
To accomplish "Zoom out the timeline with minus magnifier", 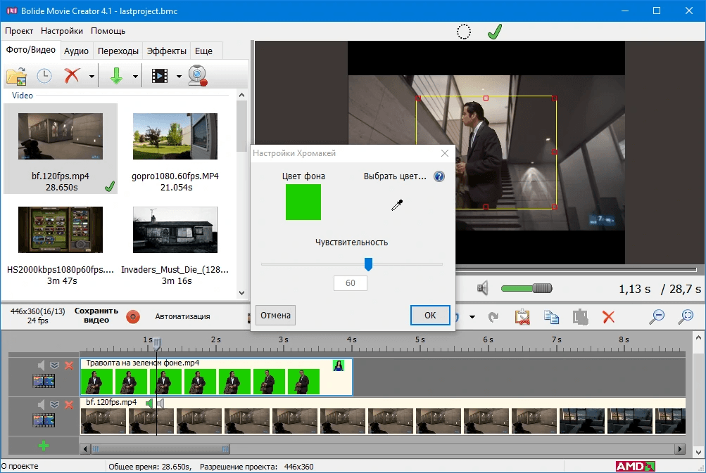I will click(x=657, y=316).
